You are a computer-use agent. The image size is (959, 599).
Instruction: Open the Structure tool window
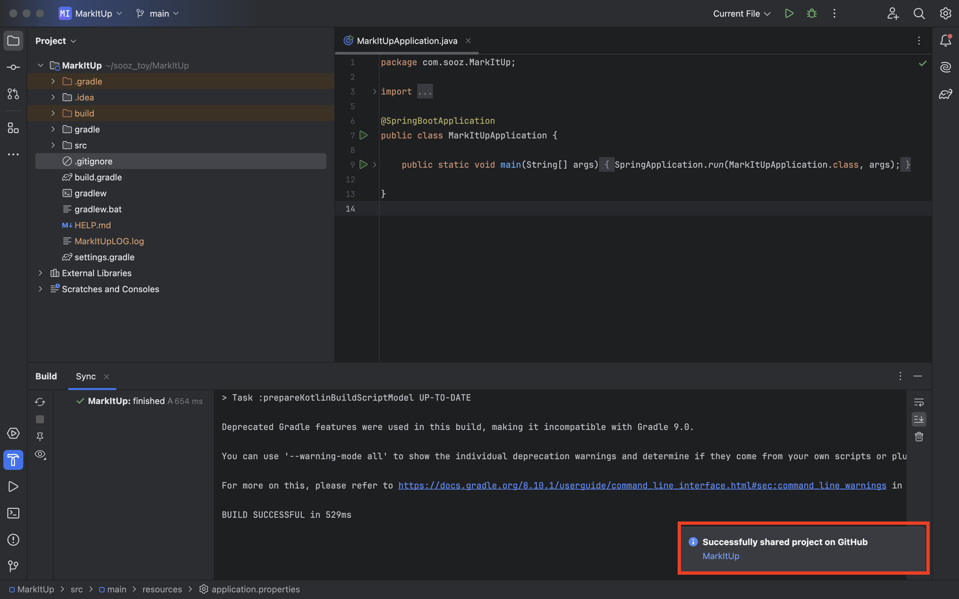pyautogui.click(x=13, y=128)
